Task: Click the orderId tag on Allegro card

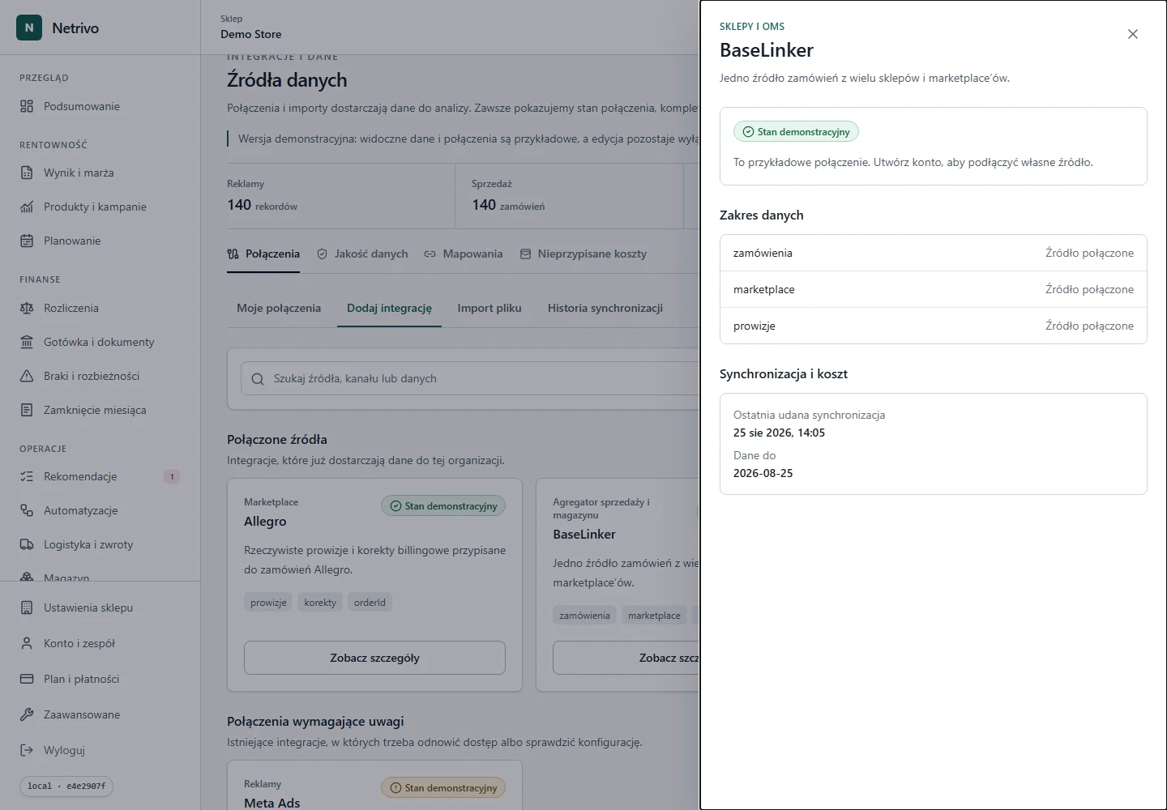Action: pyautogui.click(x=370, y=603)
